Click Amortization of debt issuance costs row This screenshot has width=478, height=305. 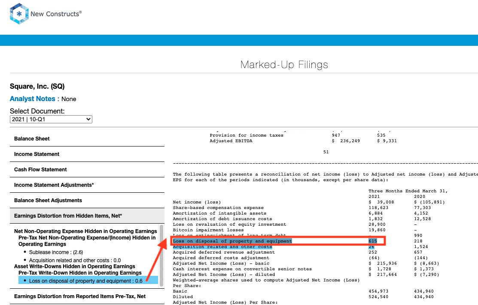pyautogui.click(x=222, y=219)
